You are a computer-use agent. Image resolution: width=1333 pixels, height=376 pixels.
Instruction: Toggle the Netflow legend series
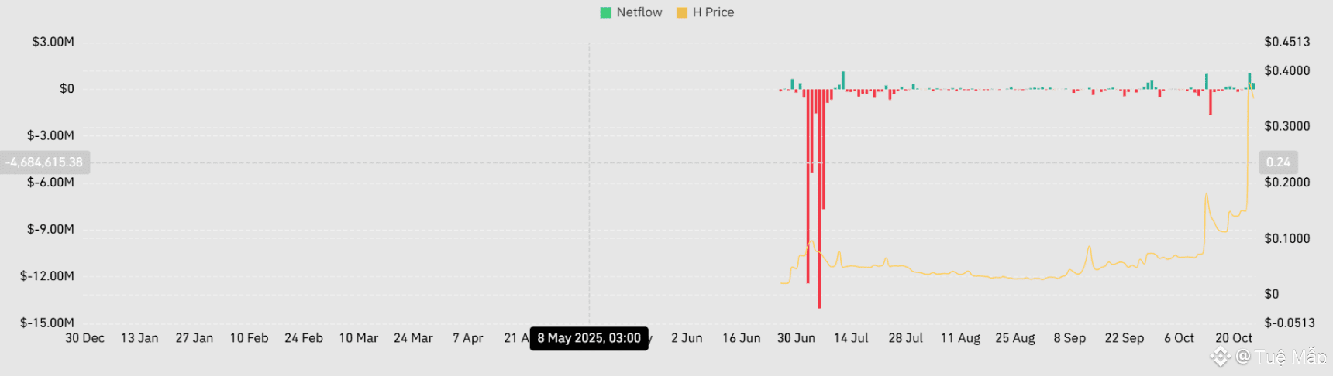[x=632, y=12]
